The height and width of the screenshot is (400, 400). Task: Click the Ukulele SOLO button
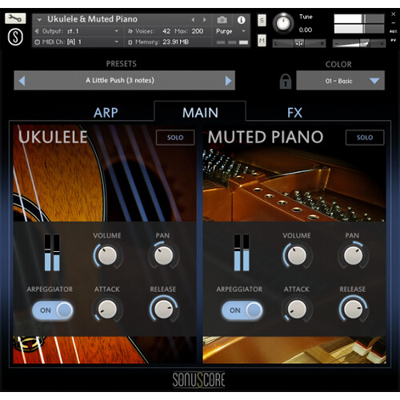pyautogui.click(x=175, y=138)
